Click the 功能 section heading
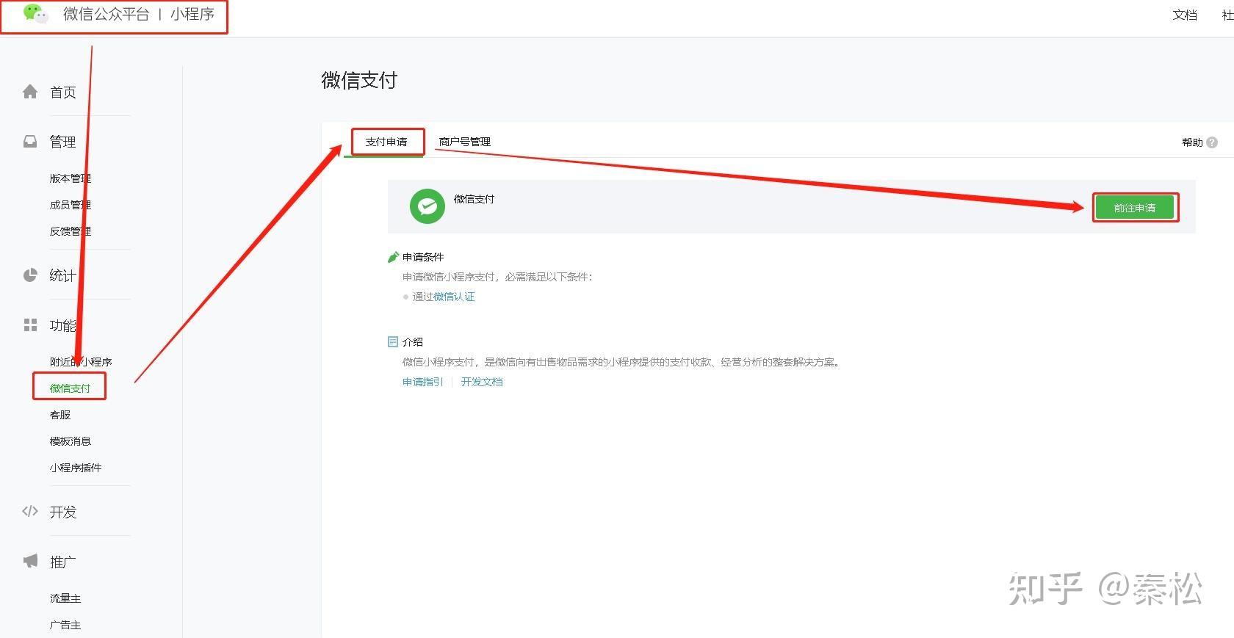 (x=63, y=325)
